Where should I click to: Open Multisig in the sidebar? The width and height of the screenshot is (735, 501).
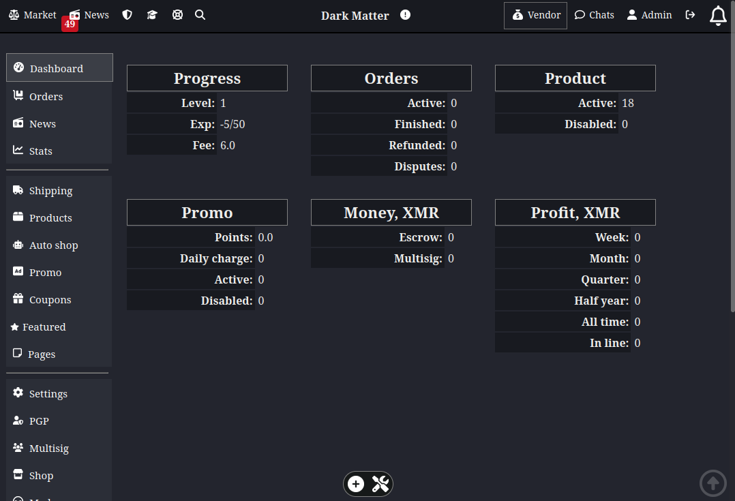click(x=59, y=448)
